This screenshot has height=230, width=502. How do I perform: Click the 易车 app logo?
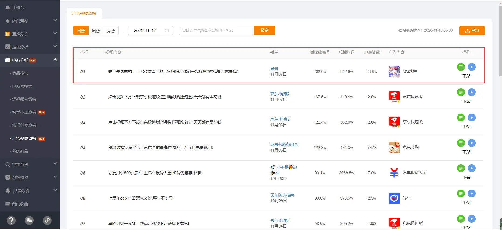[x=394, y=198]
